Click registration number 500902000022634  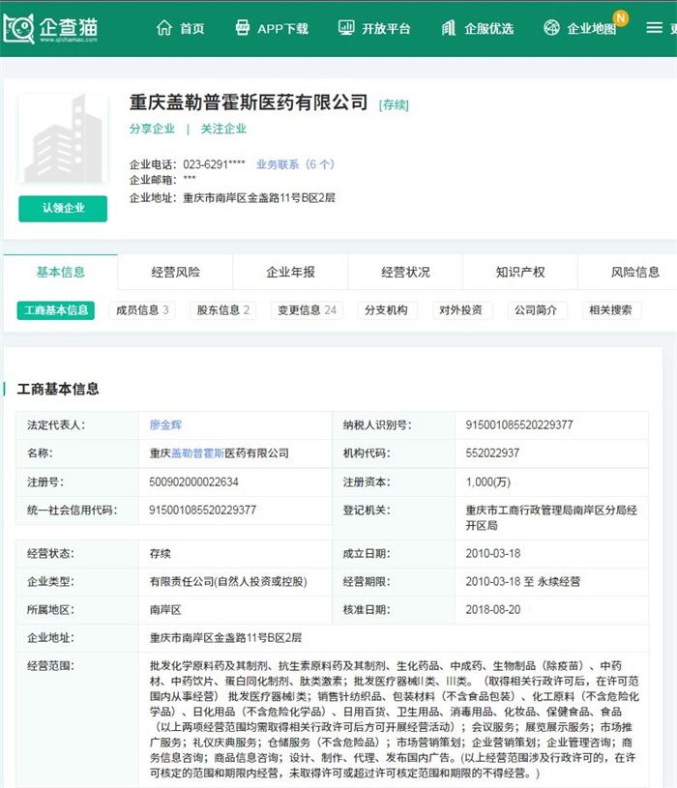coord(194,482)
